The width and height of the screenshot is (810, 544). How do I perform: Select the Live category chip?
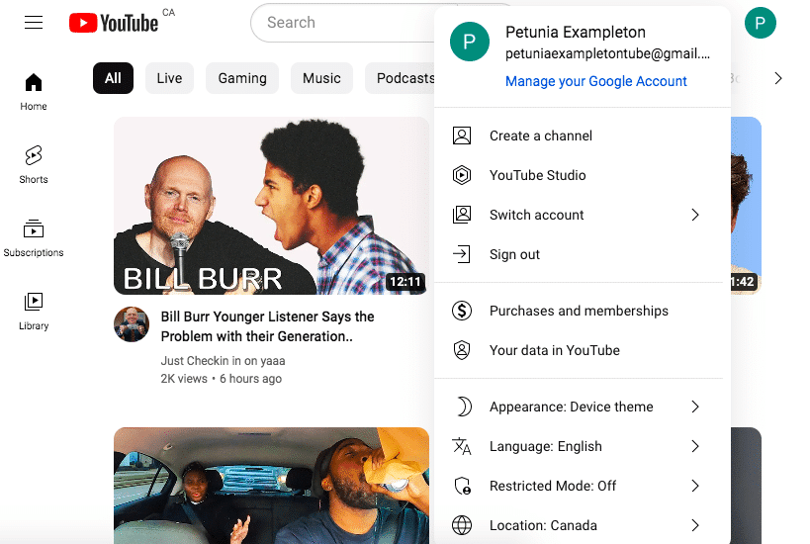(x=169, y=78)
